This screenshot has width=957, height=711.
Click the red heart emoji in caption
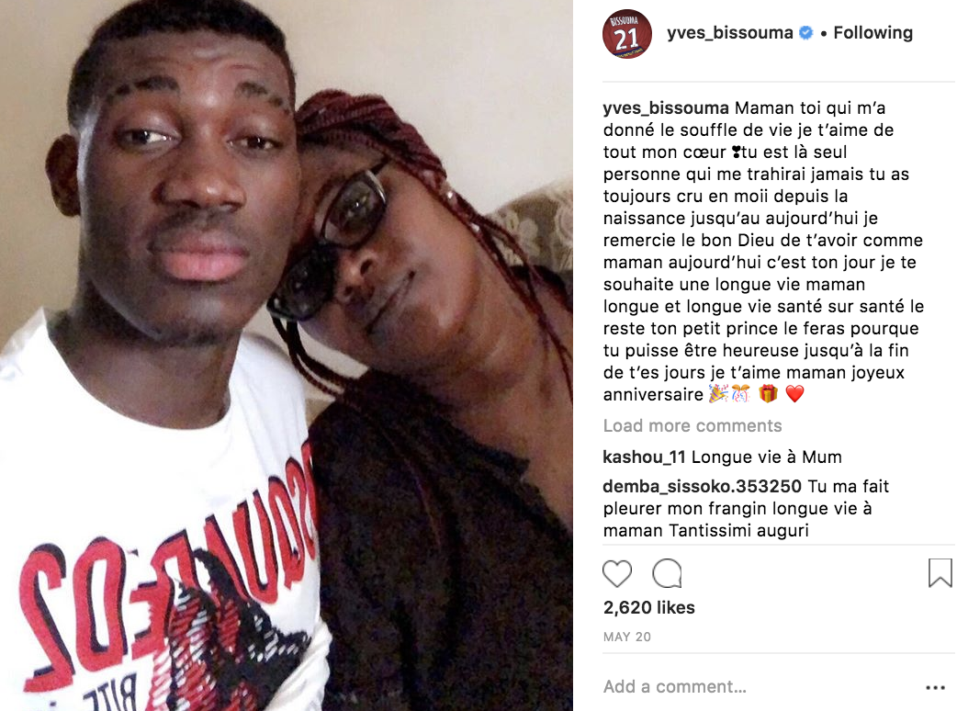[794, 394]
